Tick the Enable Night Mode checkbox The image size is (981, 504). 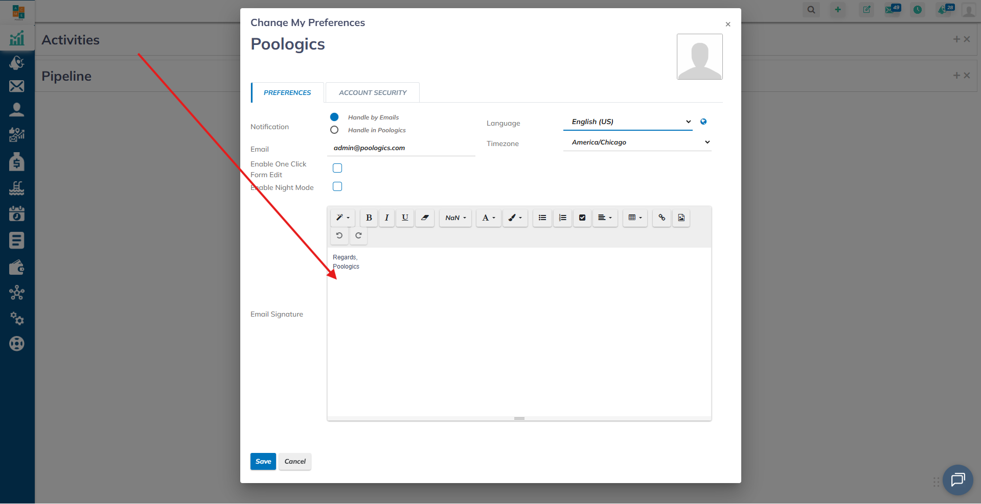pyautogui.click(x=337, y=186)
